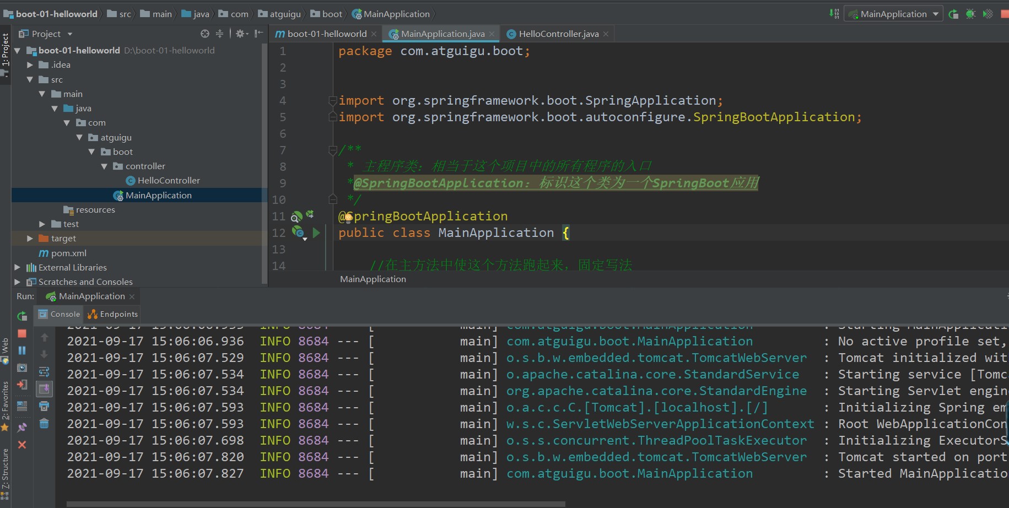Image resolution: width=1009 pixels, height=508 pixels.
Task: Open the MainApplication run configuration dropdown
Action: [x=893, y=14]
